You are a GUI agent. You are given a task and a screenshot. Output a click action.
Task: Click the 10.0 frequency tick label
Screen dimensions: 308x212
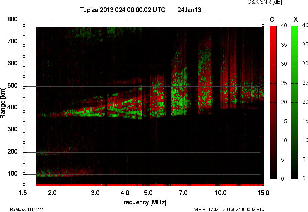(x=221, y=193)
